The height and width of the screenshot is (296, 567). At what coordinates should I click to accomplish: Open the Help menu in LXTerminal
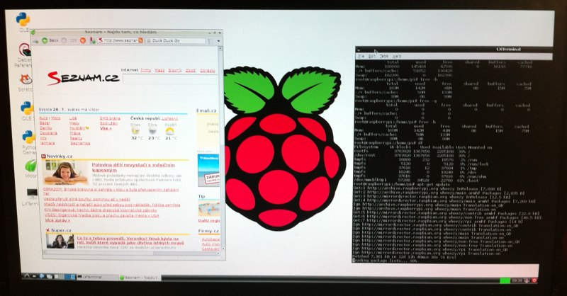[396, 57]
